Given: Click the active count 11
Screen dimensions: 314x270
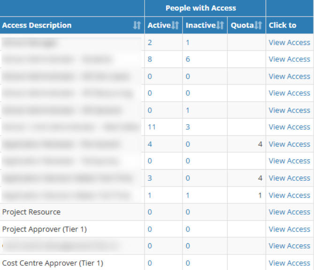Looking at the screenshot, I should pyautogui.click(x=152, y=127).
